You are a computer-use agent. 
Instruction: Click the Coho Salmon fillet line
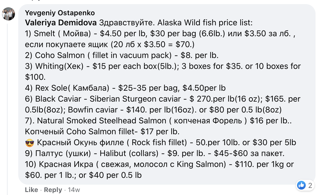(x=122, y=55)
